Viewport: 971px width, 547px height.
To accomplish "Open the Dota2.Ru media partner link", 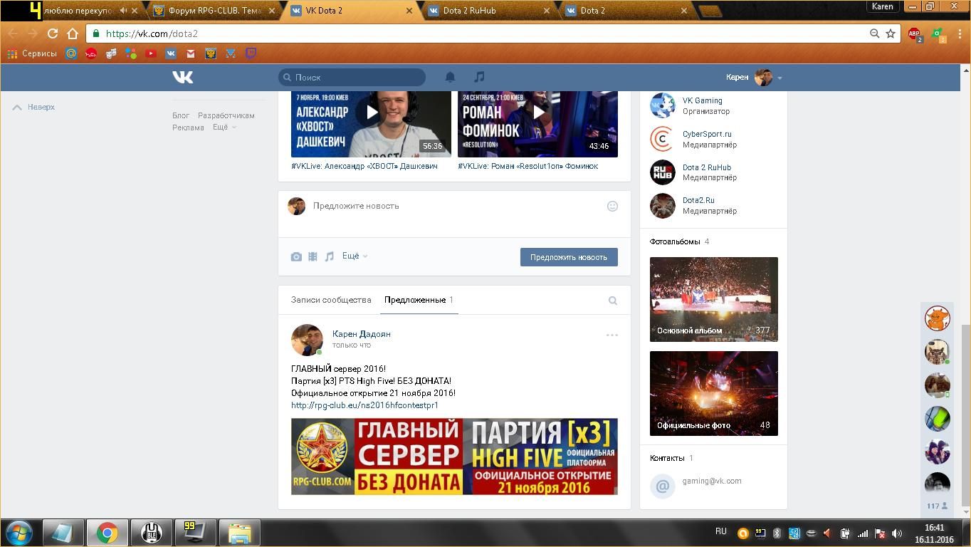I will pyautogui.click(x=698, y=201).
